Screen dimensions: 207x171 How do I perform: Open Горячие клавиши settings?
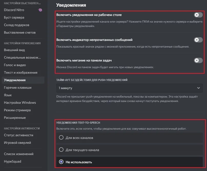(18, 88)
